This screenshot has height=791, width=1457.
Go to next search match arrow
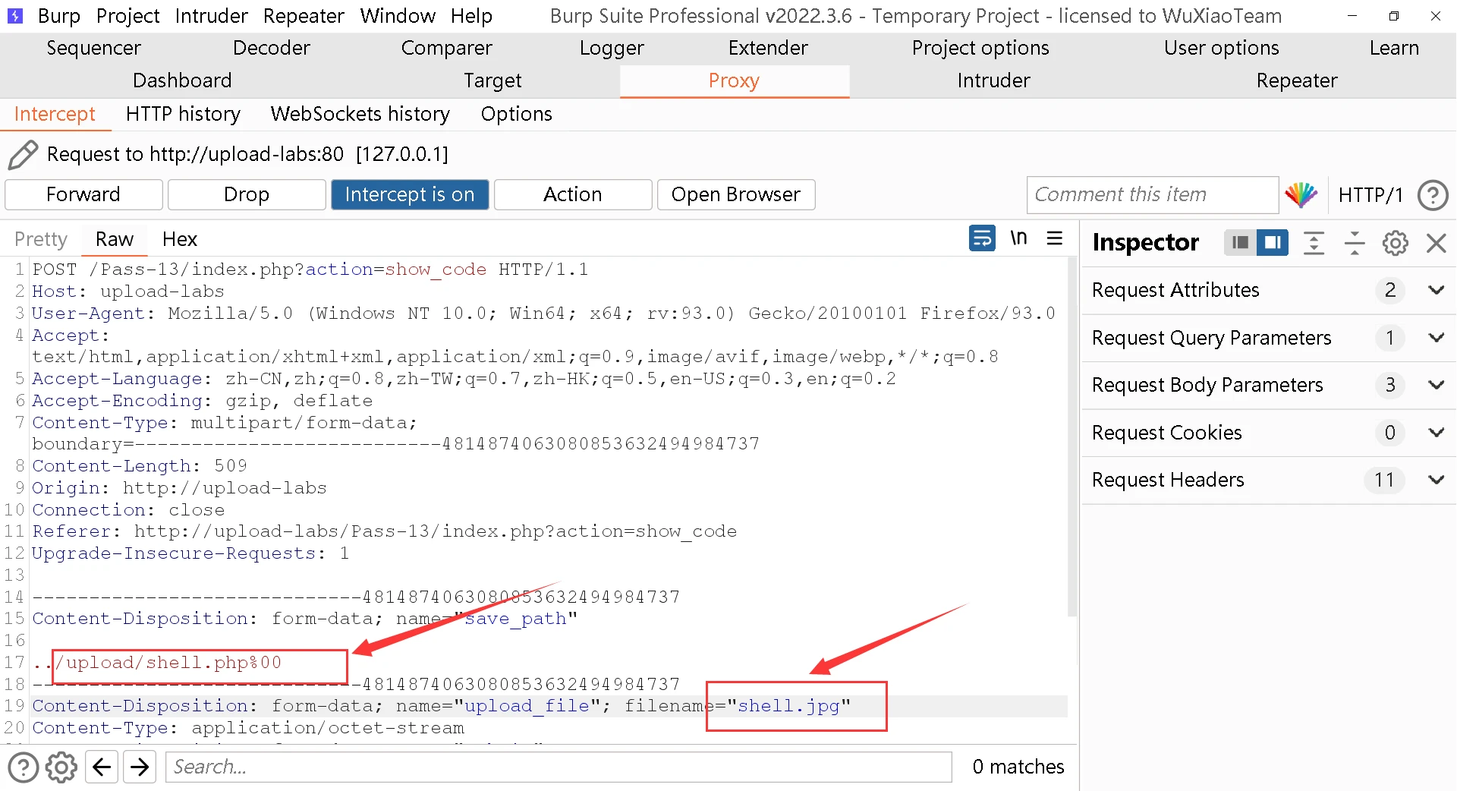(x=140, y=767)
